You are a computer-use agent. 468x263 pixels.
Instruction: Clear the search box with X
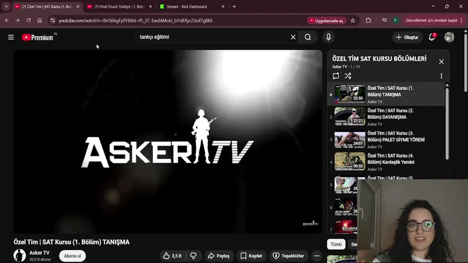coord(293,37)
